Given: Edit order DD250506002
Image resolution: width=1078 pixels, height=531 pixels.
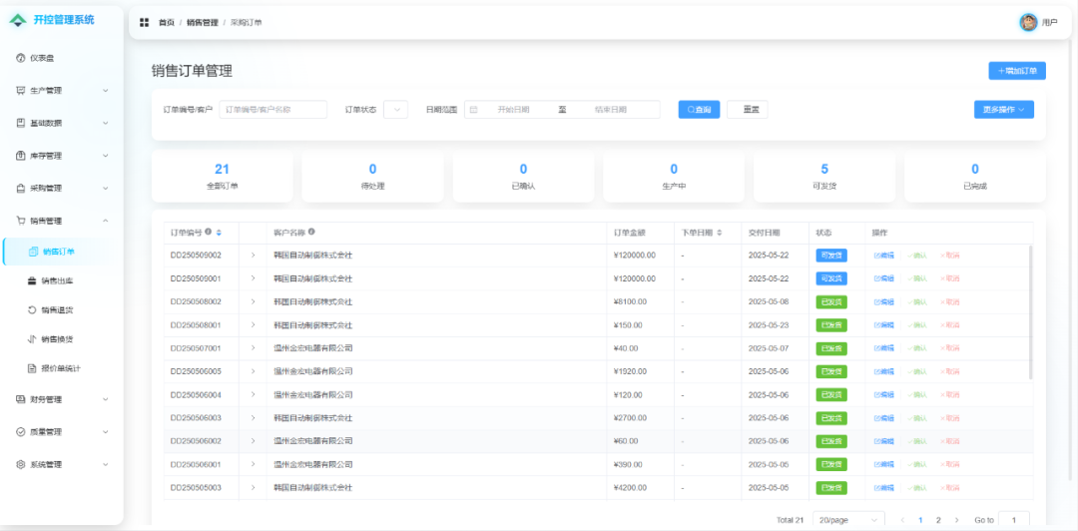Looking at the screenshot, I should pos(884,441).
